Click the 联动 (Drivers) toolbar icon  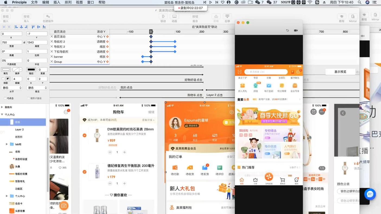pos(163,17)
